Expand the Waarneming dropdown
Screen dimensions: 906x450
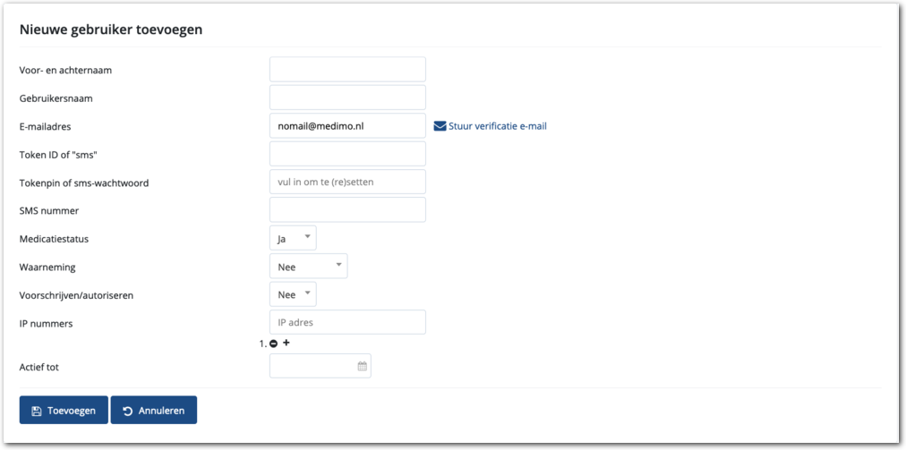click(x=308, y=266)
